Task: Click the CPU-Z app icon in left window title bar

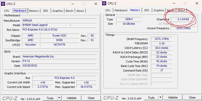Action: (x=3, y=4)
